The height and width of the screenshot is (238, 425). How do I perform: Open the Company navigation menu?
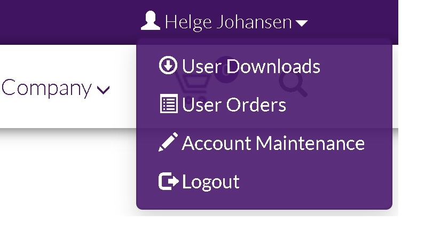(56, 88)
